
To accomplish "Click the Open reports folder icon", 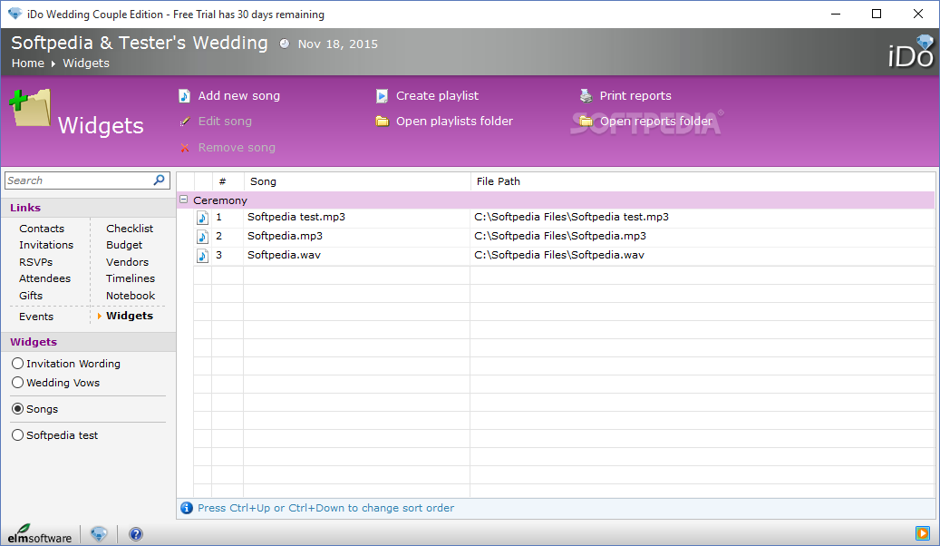I will click(x=586, y=122).
